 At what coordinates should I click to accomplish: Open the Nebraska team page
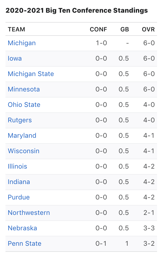coord(23,228)
